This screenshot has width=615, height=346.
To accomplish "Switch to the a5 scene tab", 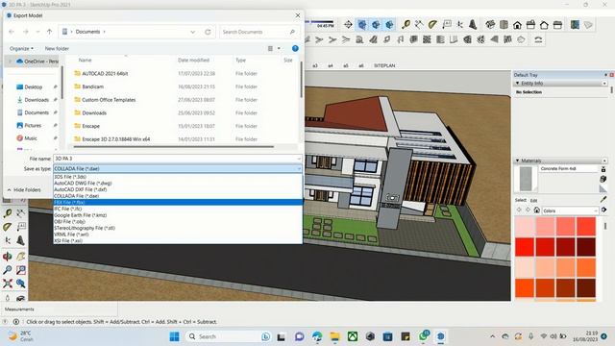I will [x=346, y=65].
